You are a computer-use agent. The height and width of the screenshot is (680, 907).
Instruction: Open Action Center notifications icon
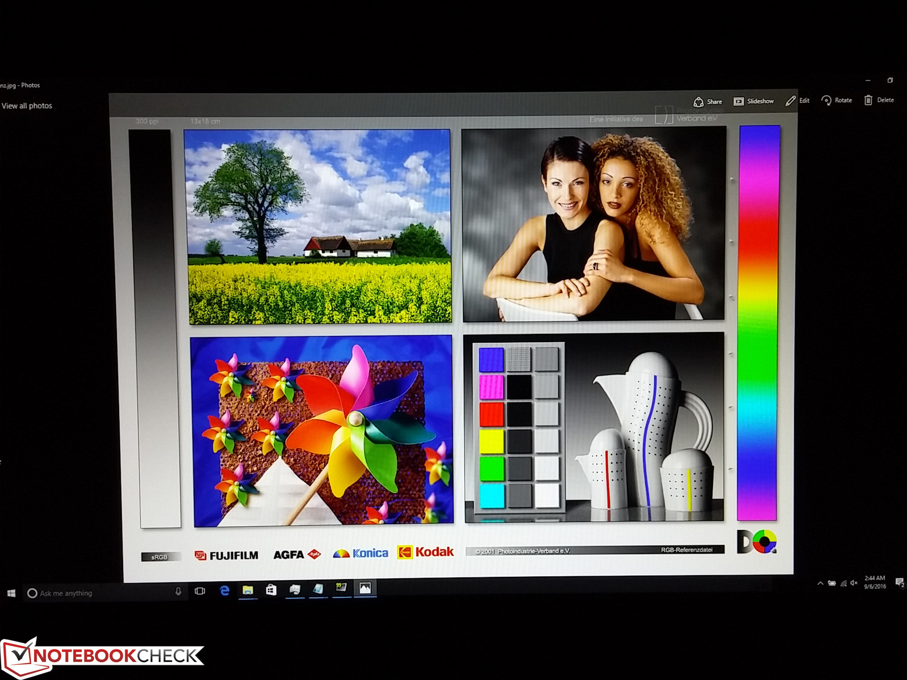click(x=899, y=582)
